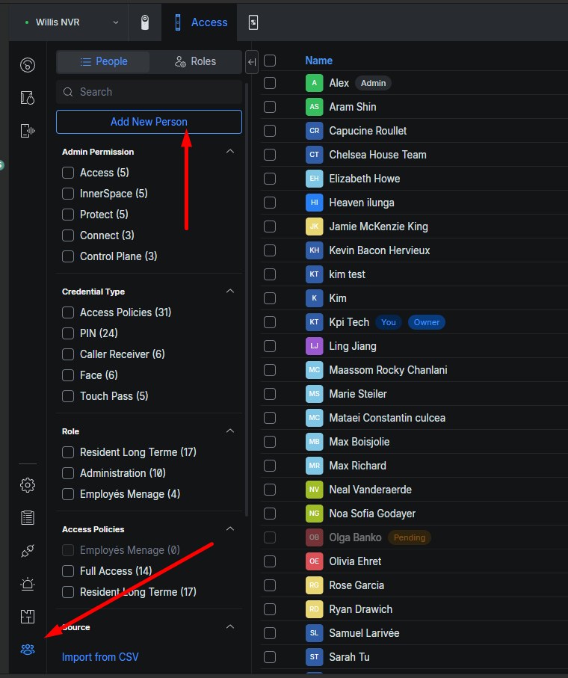Screen dimensions: 568x678
Task: Open the dashboard icon in left sidebar
Action: 28,65
